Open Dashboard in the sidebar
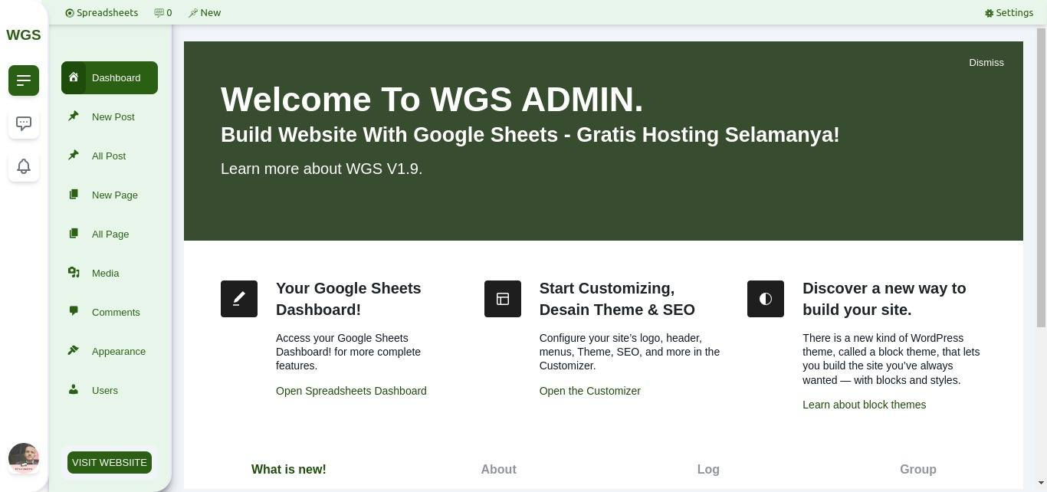This screenshot has height=492, width=1047. coord(110,77)
